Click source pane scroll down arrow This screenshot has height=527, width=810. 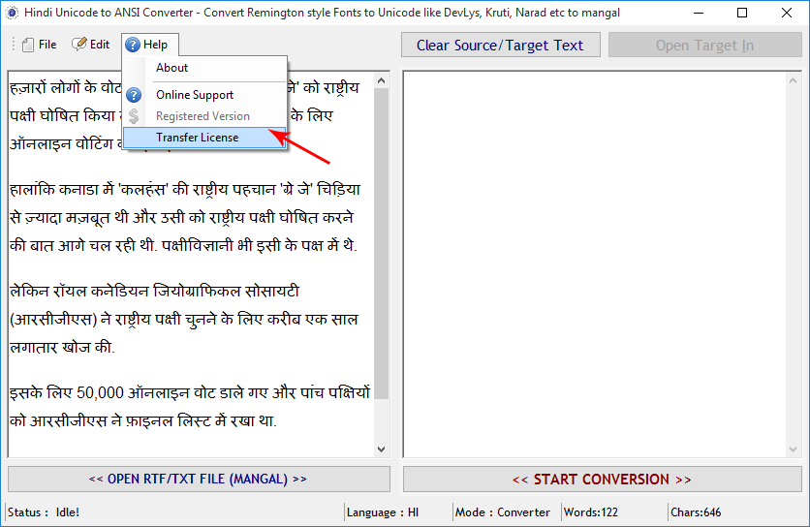[381, 449]
